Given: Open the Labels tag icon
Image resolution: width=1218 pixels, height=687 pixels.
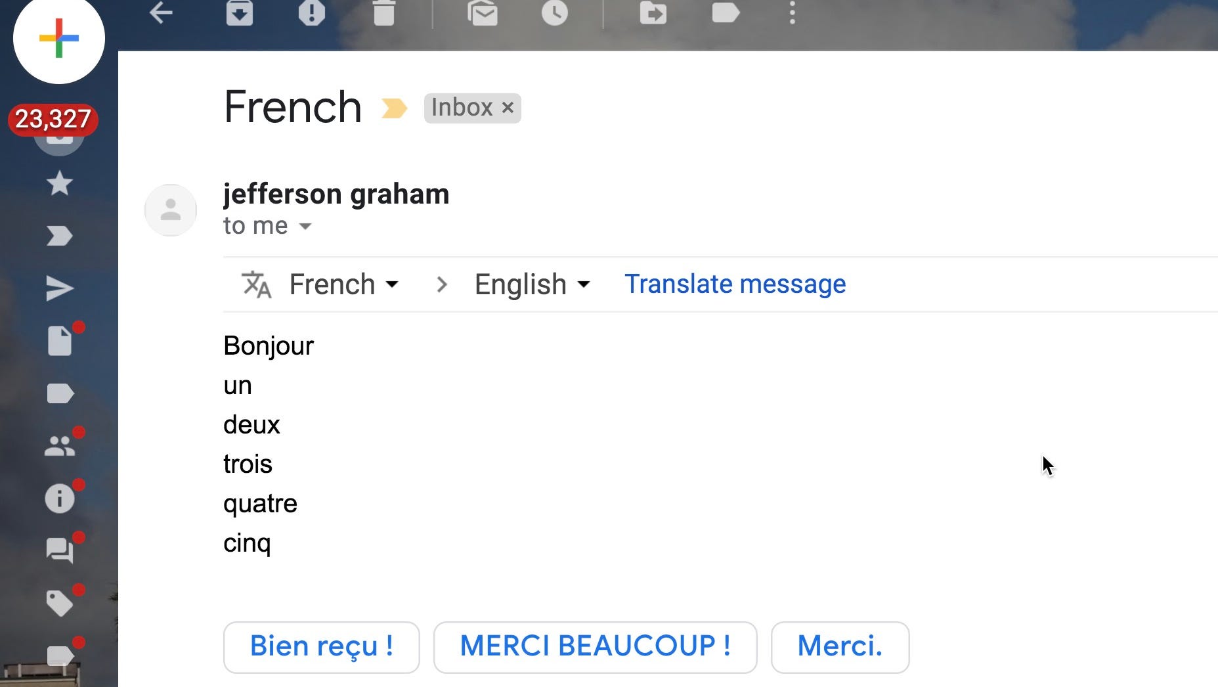Looking at the screenshot, I should click(726, 12).
